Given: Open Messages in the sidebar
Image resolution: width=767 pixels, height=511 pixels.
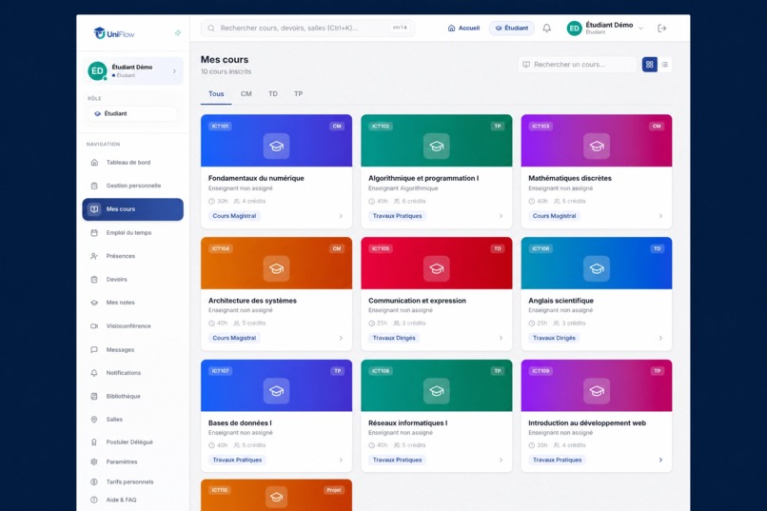Looking at the screenshot, I should point(132,350).
